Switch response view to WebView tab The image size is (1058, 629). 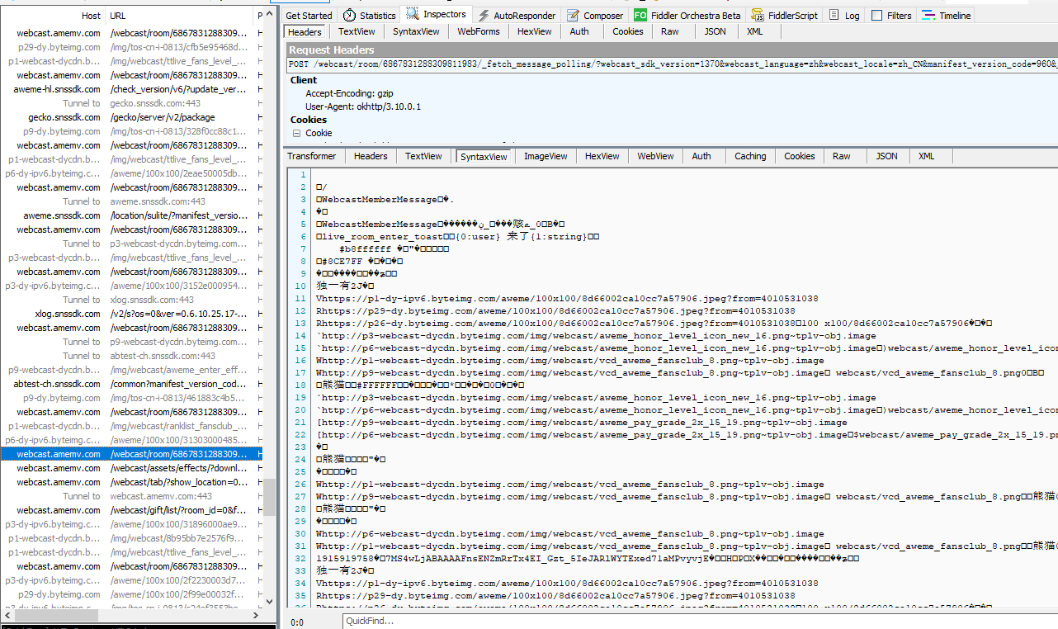click(x=655, y=156)
